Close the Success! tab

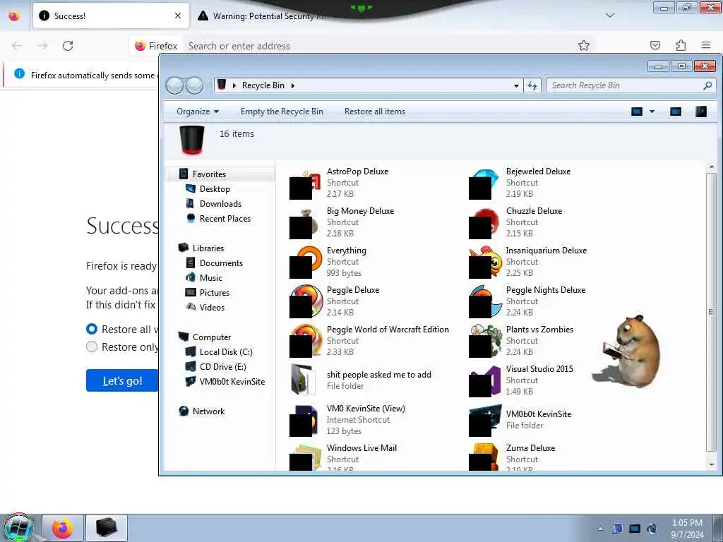[178, 16]
